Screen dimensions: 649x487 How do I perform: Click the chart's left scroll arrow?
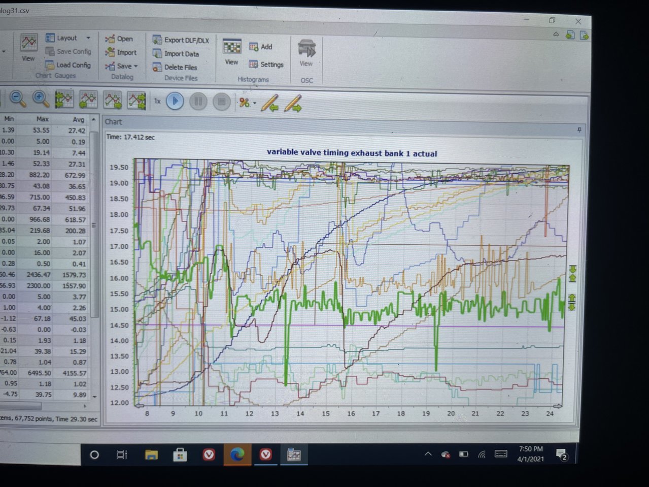point(139,405)
